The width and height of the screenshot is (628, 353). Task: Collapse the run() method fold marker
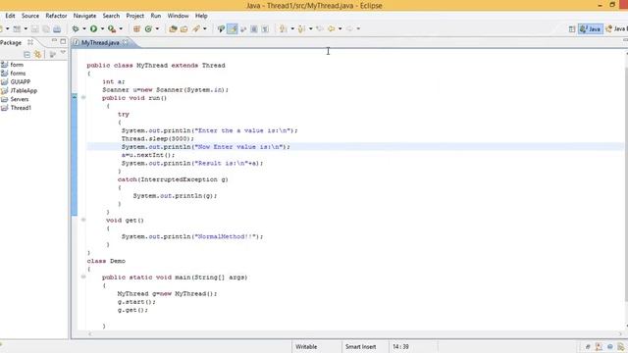(83, 97)
